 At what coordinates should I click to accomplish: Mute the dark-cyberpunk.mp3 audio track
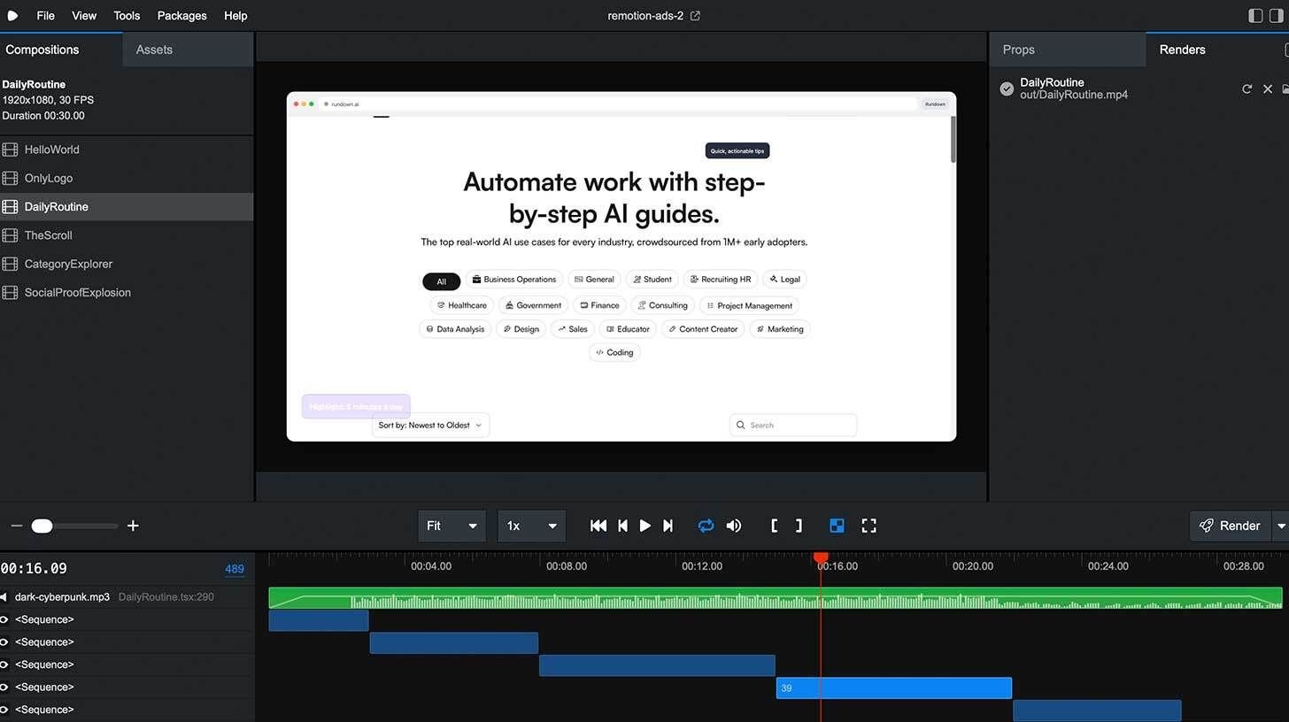click(5, 596)
